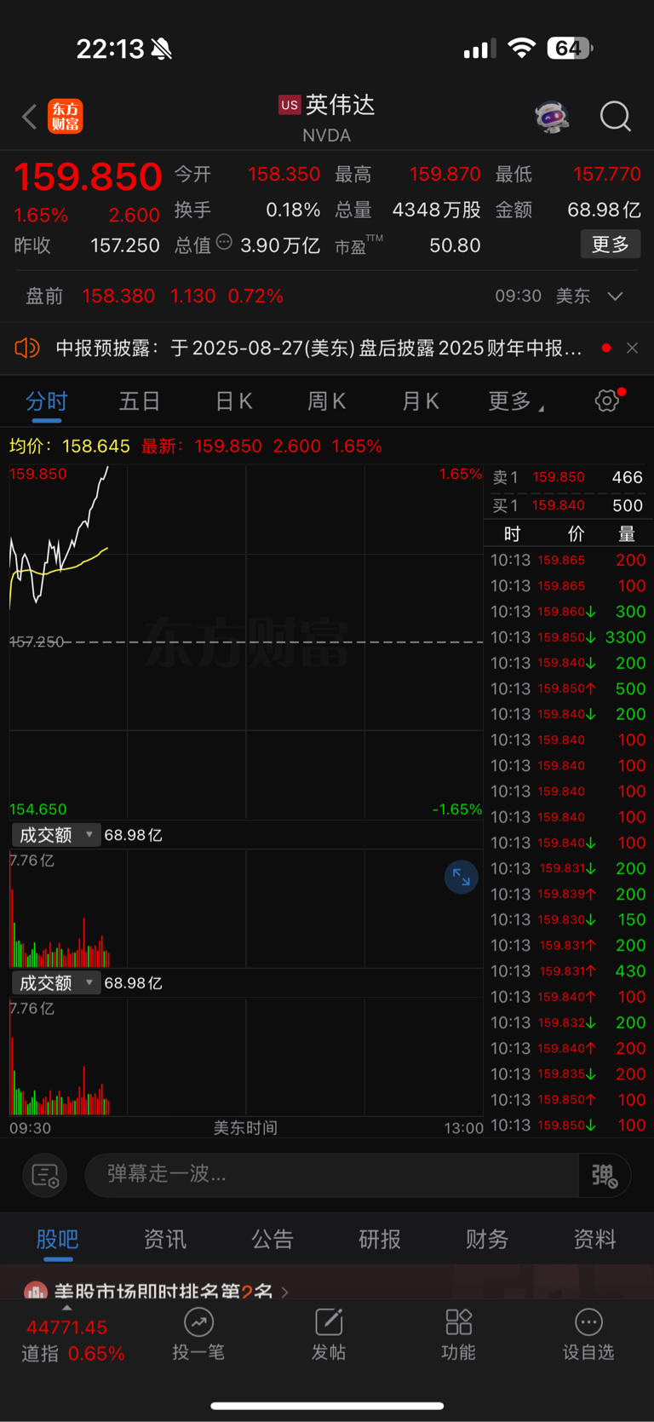
Task: Open chart settings gear icon
Action: coord(607,400)
